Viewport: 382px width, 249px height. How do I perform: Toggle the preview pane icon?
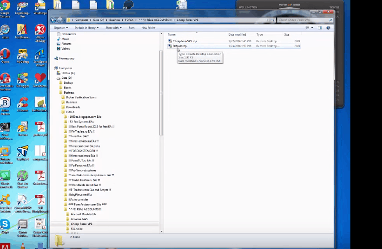pos(320,28)
